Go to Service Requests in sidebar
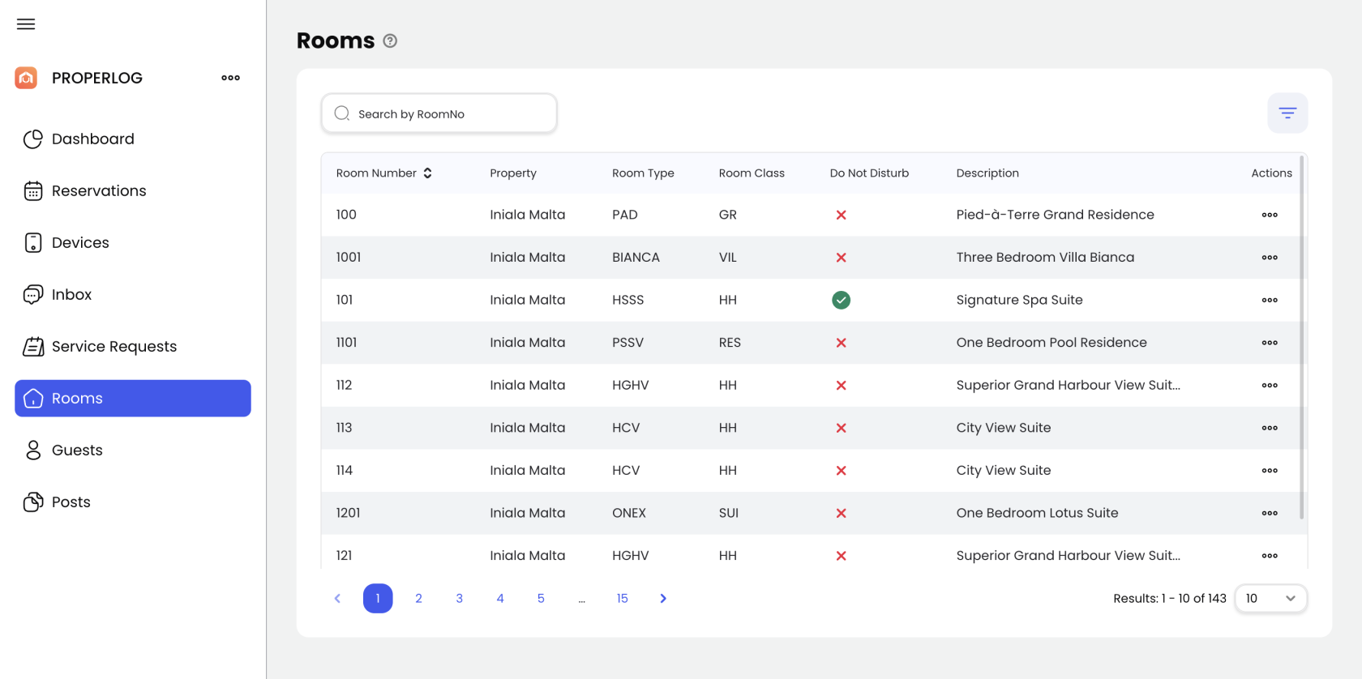Screen dimensions: 1362x679 click(113, 347)
